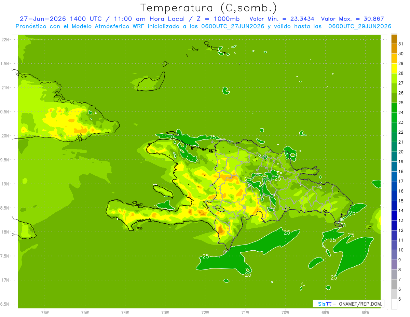The image size is (410, 317).
Task: Click the '0600UTC_27JUN2026' initialization time
Action: pyautogui.click(x=232, y=26)
